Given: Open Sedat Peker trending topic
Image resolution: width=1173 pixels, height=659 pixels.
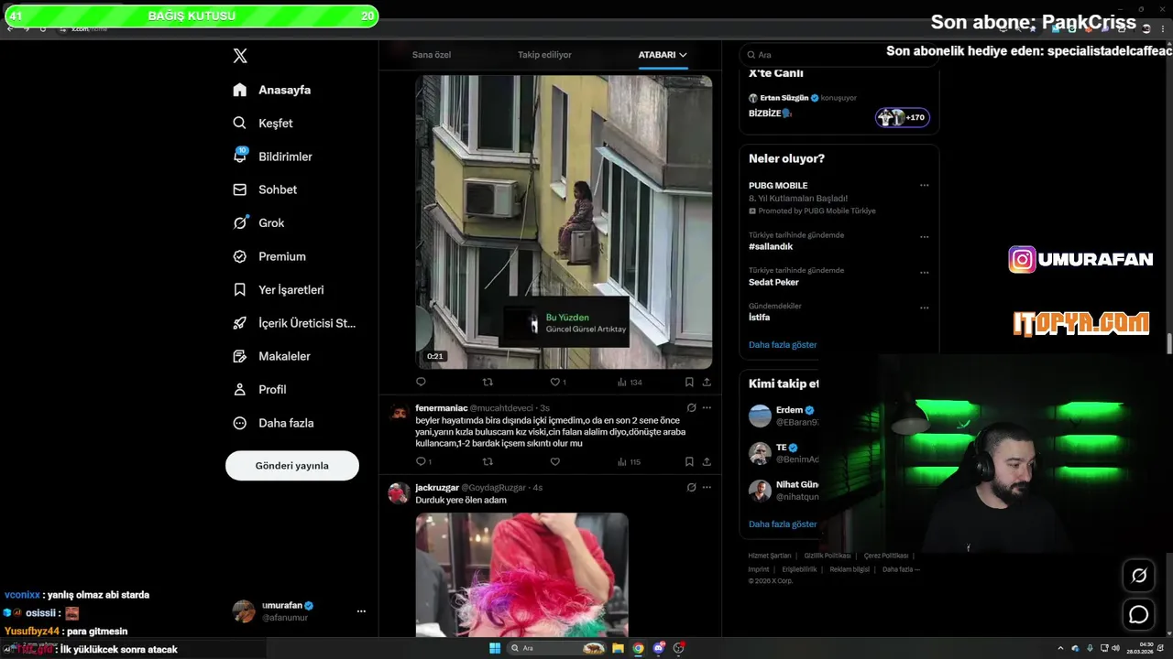Looking at the screenshot, I should [x=773, y=282].
